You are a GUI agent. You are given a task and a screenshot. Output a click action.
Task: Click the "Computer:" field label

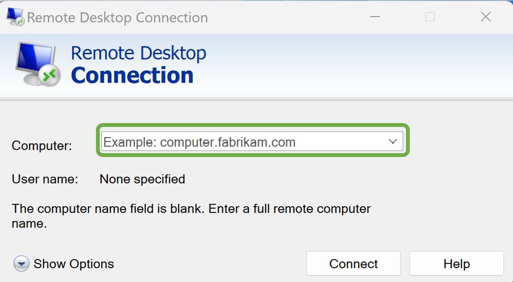tap(42, 146)
